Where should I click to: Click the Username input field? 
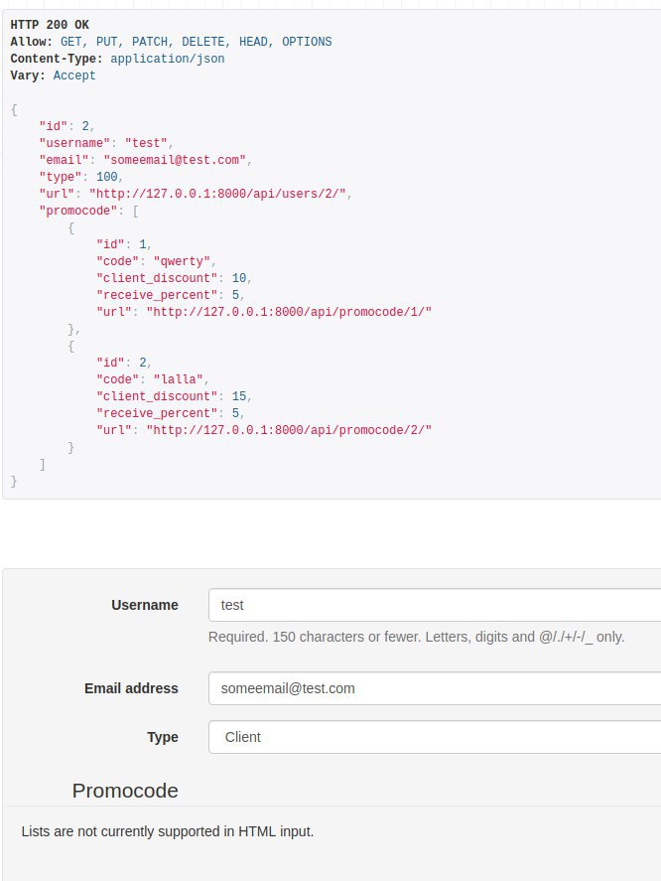point(435,605)
